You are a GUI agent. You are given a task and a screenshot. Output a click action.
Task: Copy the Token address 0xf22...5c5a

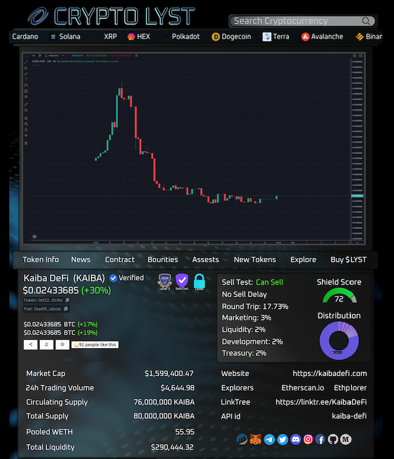(67, 300)
